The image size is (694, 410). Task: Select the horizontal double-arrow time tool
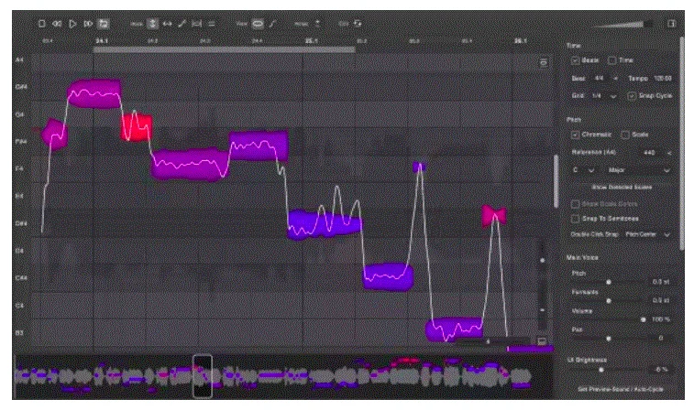point(167,24)
